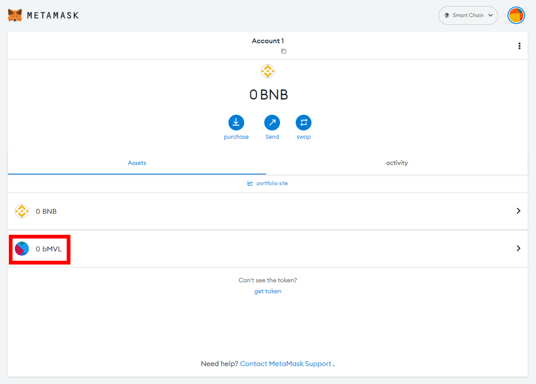Click the get token link
Image resolution: width=536 pixels, height=384 pixels.
coord(268,291)
